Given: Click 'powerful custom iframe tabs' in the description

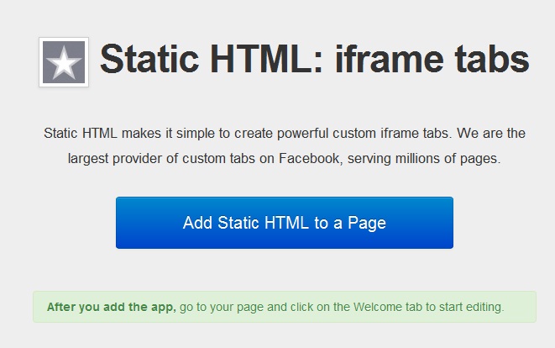Looking at the screenshot, I should coord(363,134).
